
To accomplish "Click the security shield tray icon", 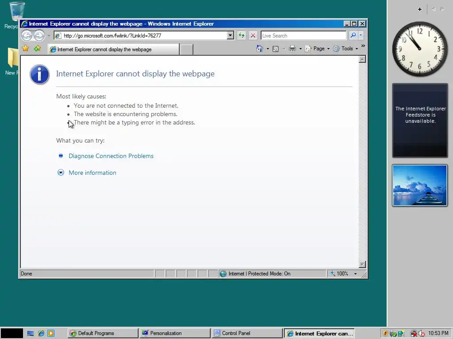I will tap(385, 334).
